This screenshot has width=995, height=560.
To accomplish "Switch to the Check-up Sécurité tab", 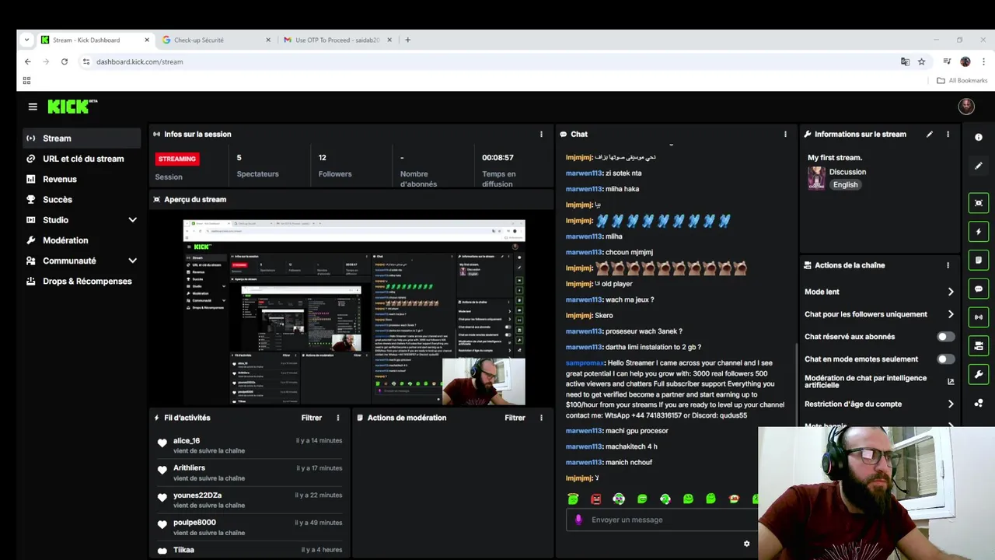I will click(216, 40).
